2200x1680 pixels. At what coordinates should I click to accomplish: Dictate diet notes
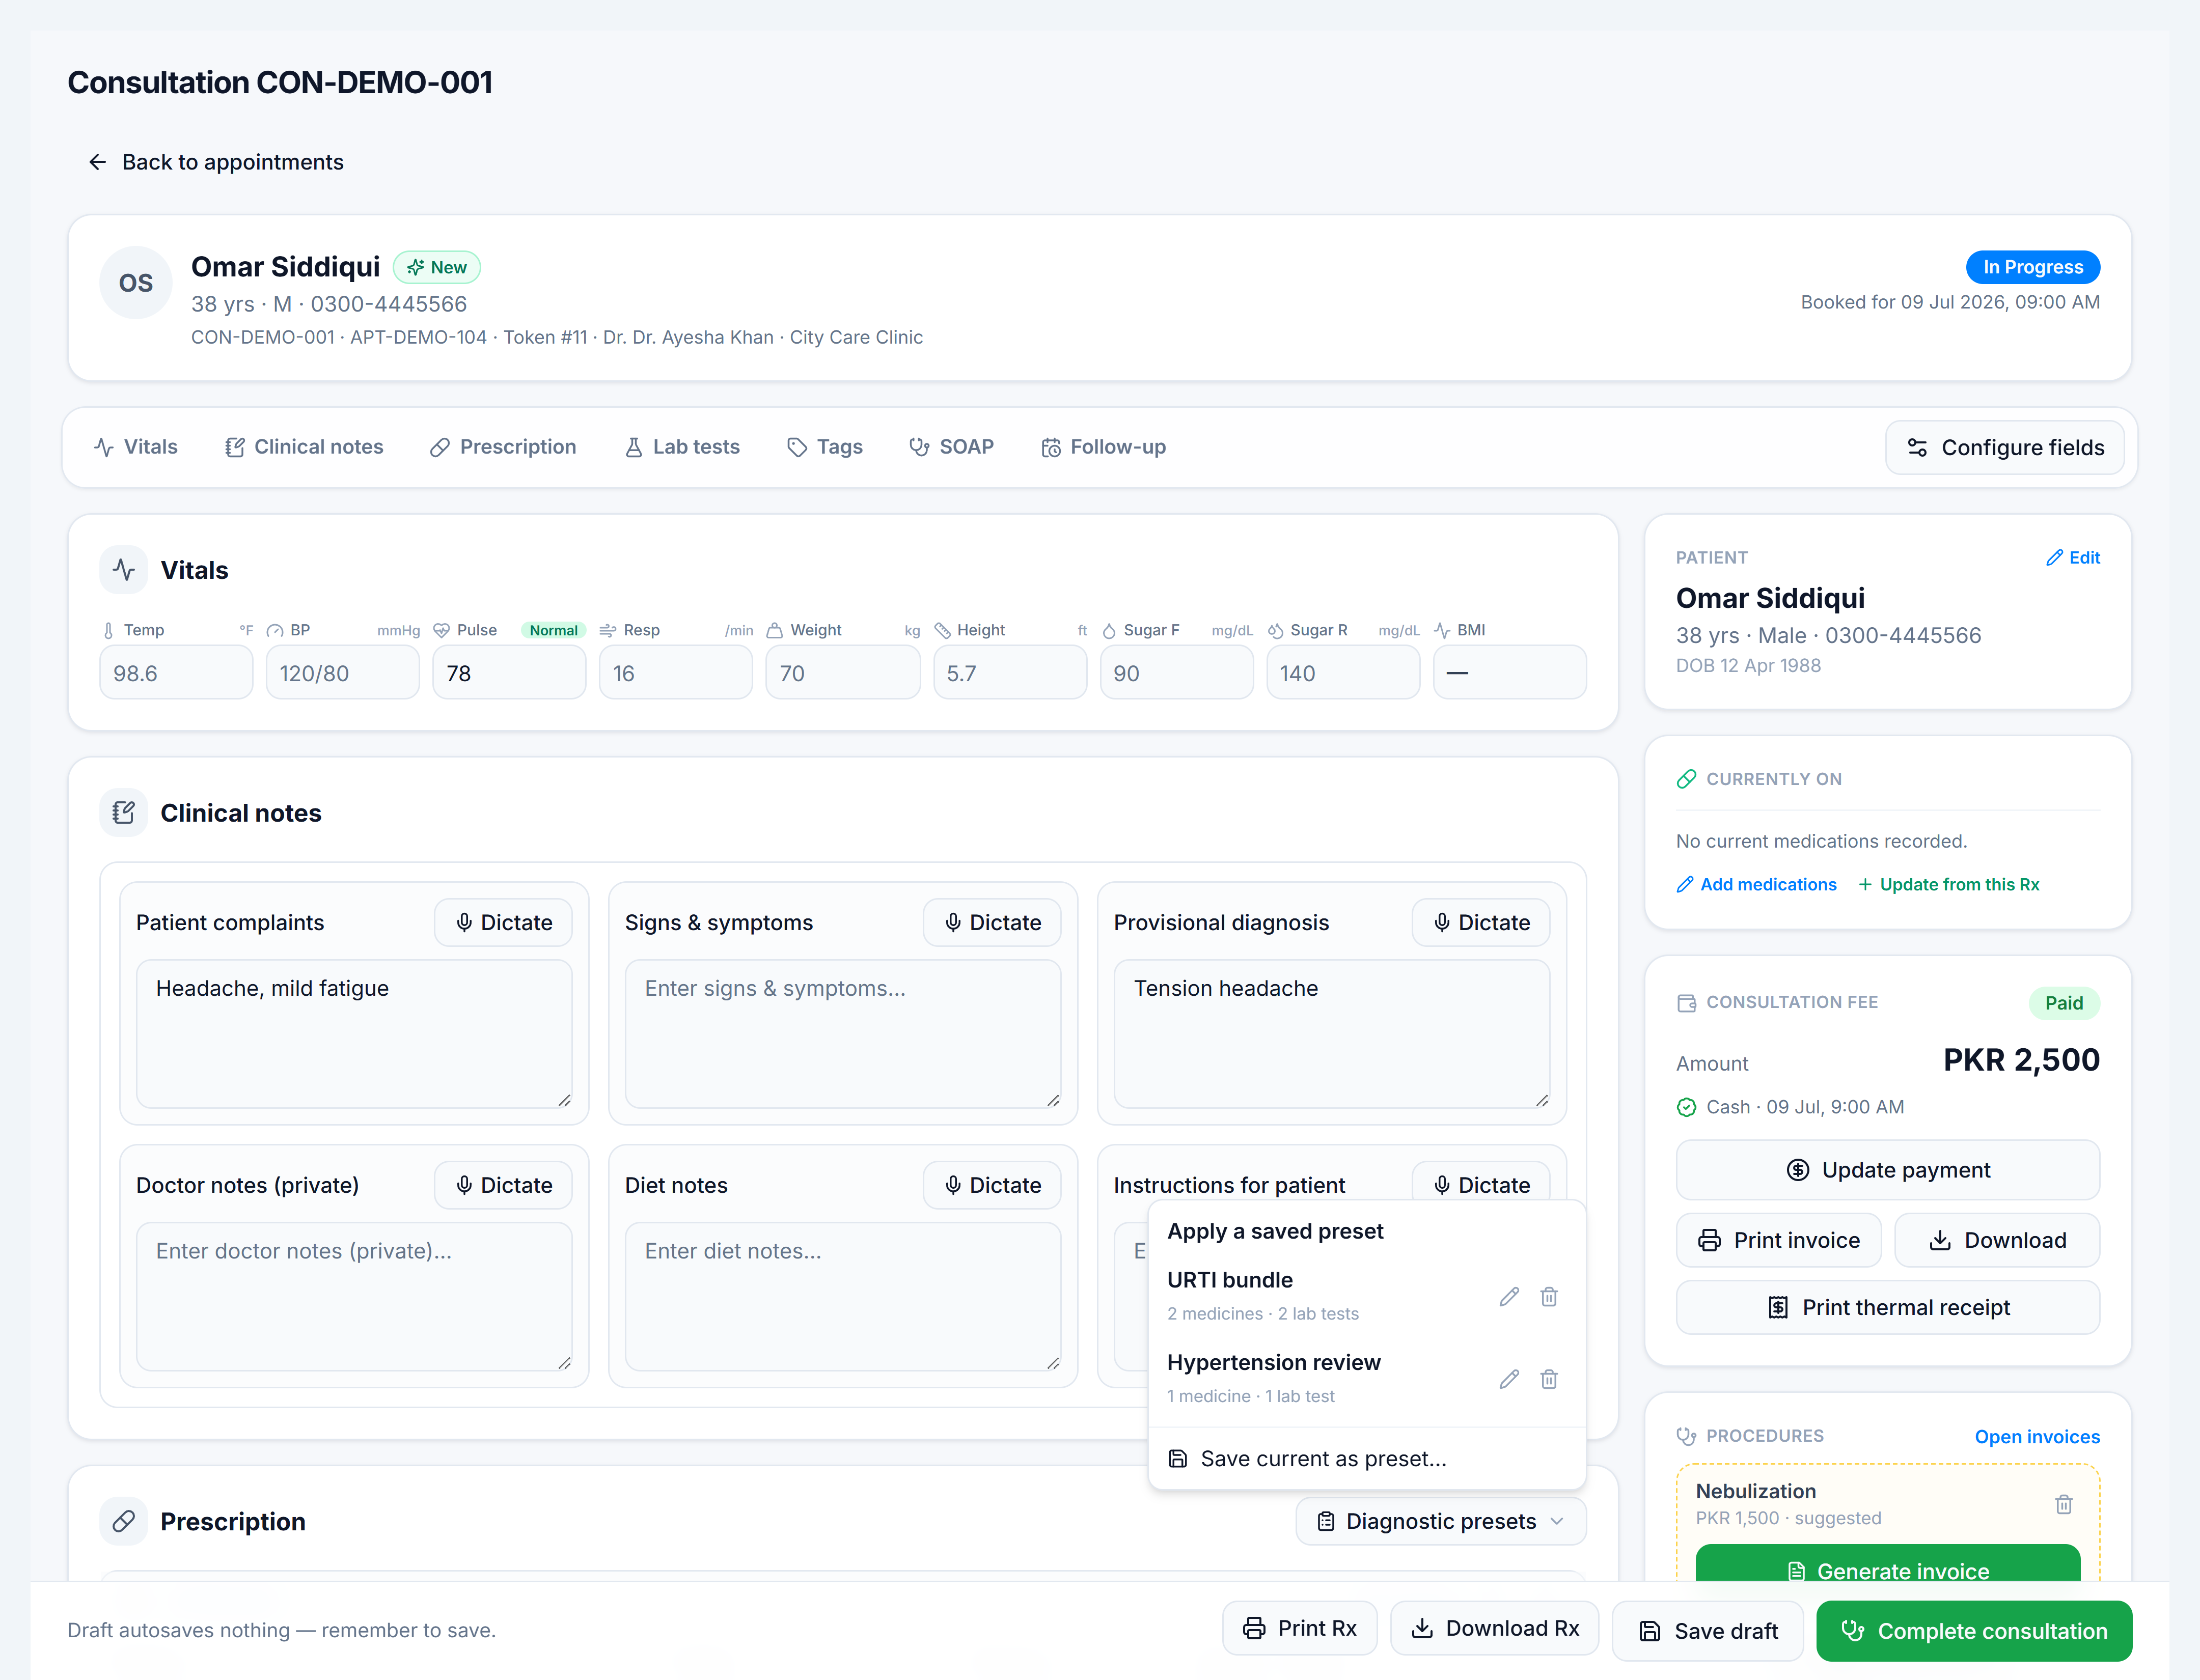[x=993, y=1185]
